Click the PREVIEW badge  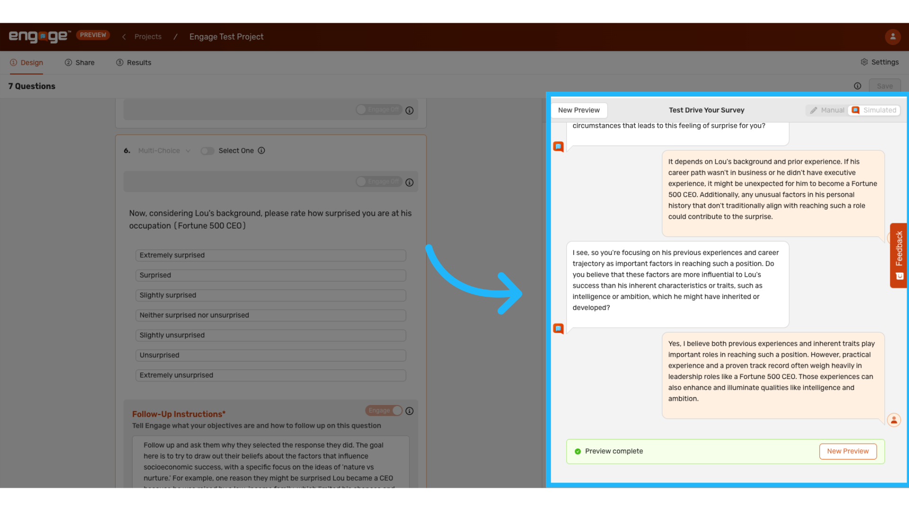pos(93,35)
